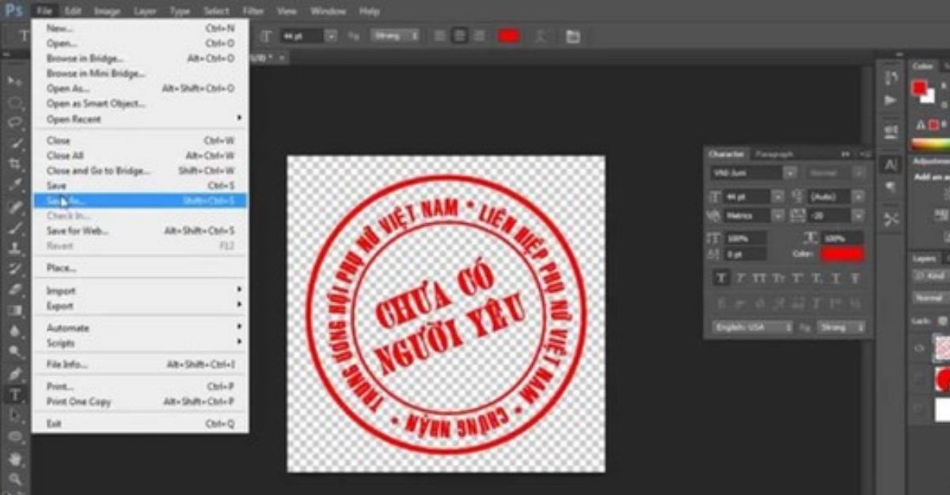Select the History Brush tool
This screenshot has width=950, height=495.
coord(14,269)
